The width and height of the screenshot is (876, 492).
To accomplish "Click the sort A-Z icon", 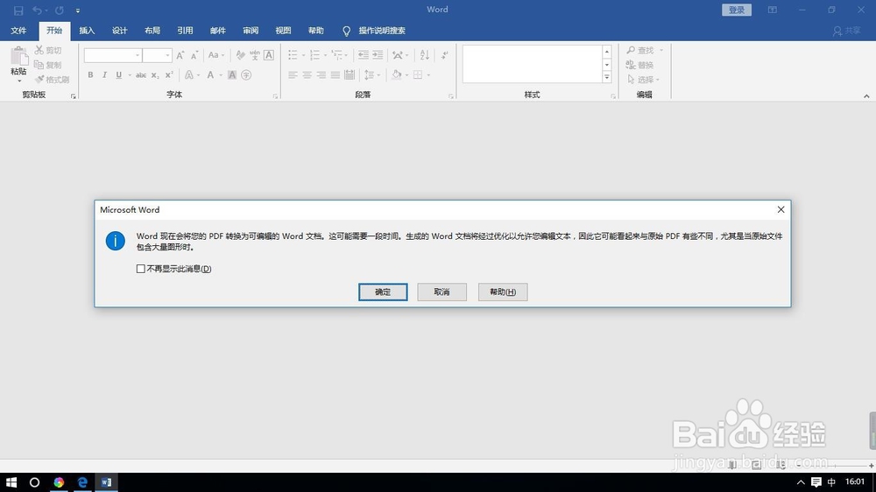I will (x=425, y=55).
